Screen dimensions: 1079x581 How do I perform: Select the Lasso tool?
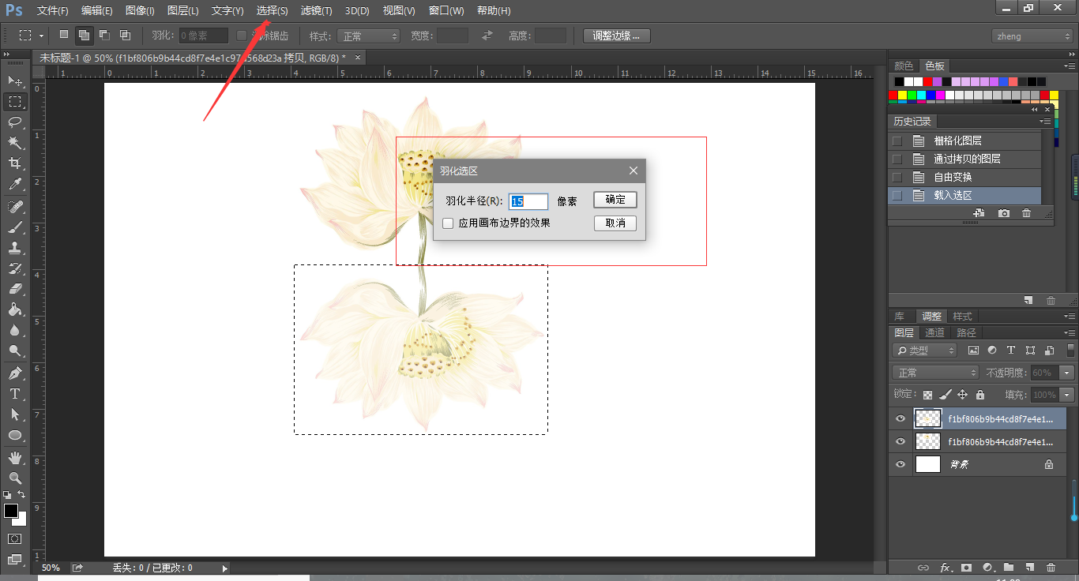[15, 122]
